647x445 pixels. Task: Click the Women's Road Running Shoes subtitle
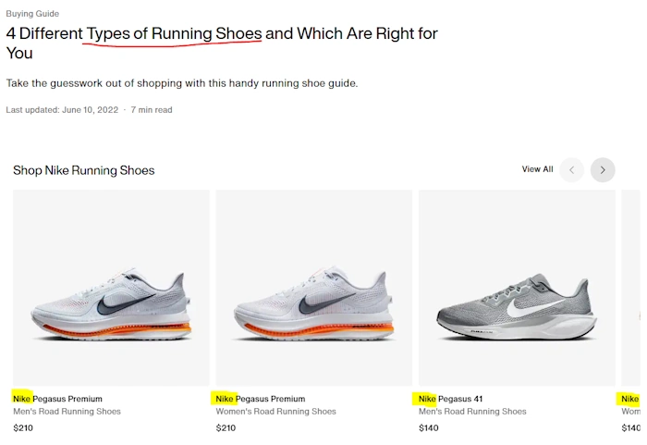point(275,412)
